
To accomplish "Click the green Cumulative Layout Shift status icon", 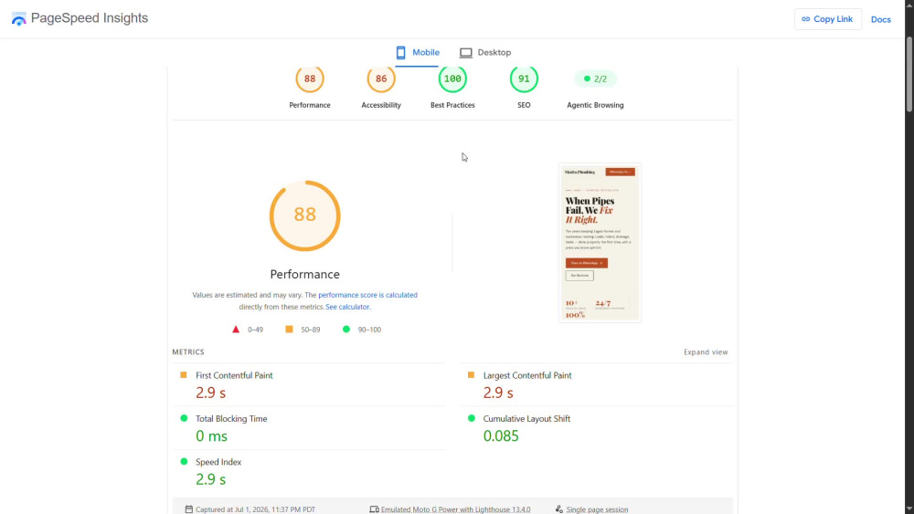I will pos(471,418).
